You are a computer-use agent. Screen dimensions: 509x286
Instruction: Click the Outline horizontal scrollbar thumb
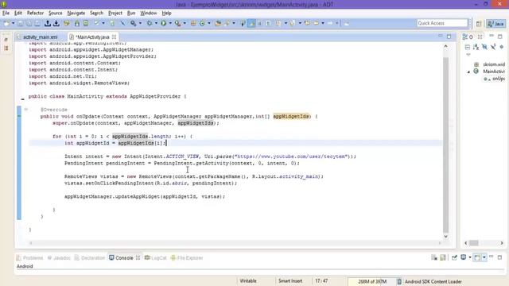474,243
